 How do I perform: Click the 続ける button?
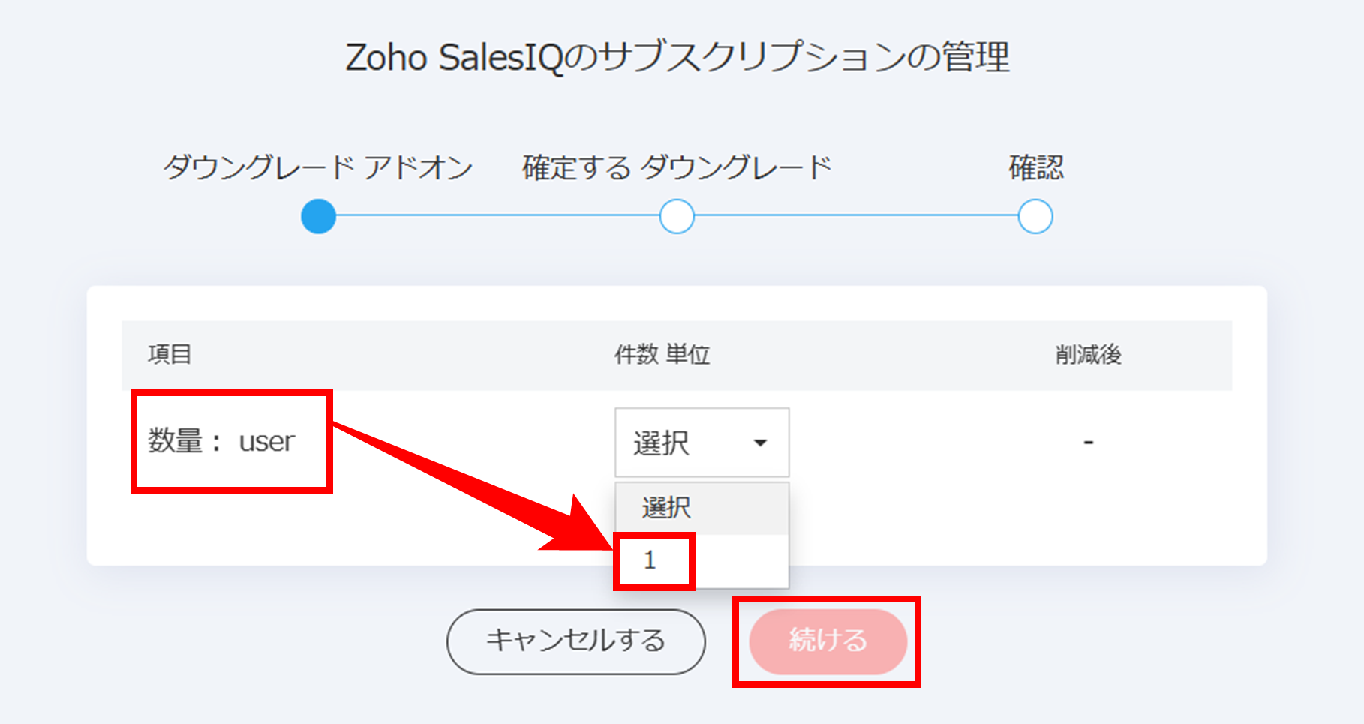tap(828, 641)
